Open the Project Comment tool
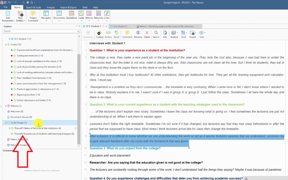 [x=33, y=16]
